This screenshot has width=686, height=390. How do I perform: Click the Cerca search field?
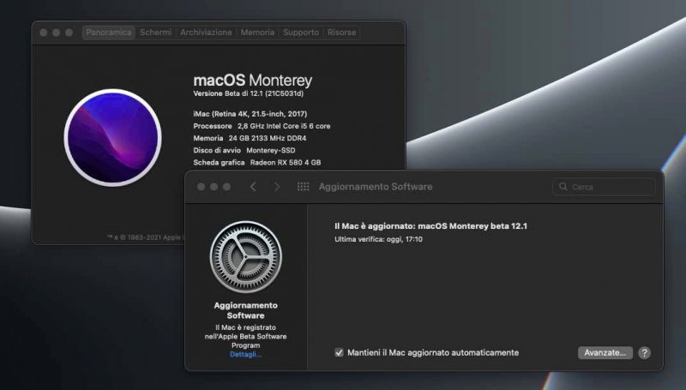tap(604, 187)
